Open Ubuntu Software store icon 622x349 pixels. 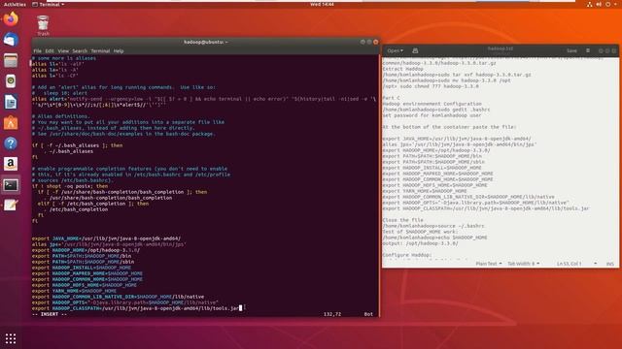click(x=11, y=123)
